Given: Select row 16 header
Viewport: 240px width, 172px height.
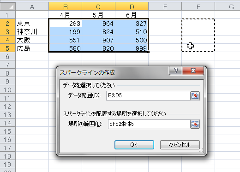Looking at the screenshot, I should coord(8,140).
